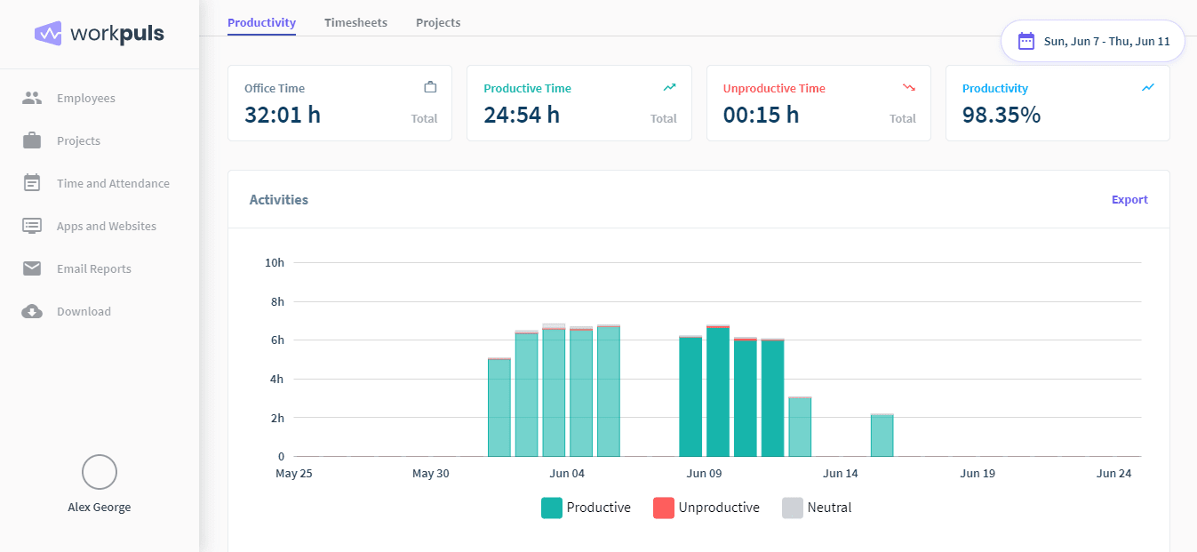1197x552 pixels.
Task: Open the Projects section icon in sidebar
Action: [32, 140]
